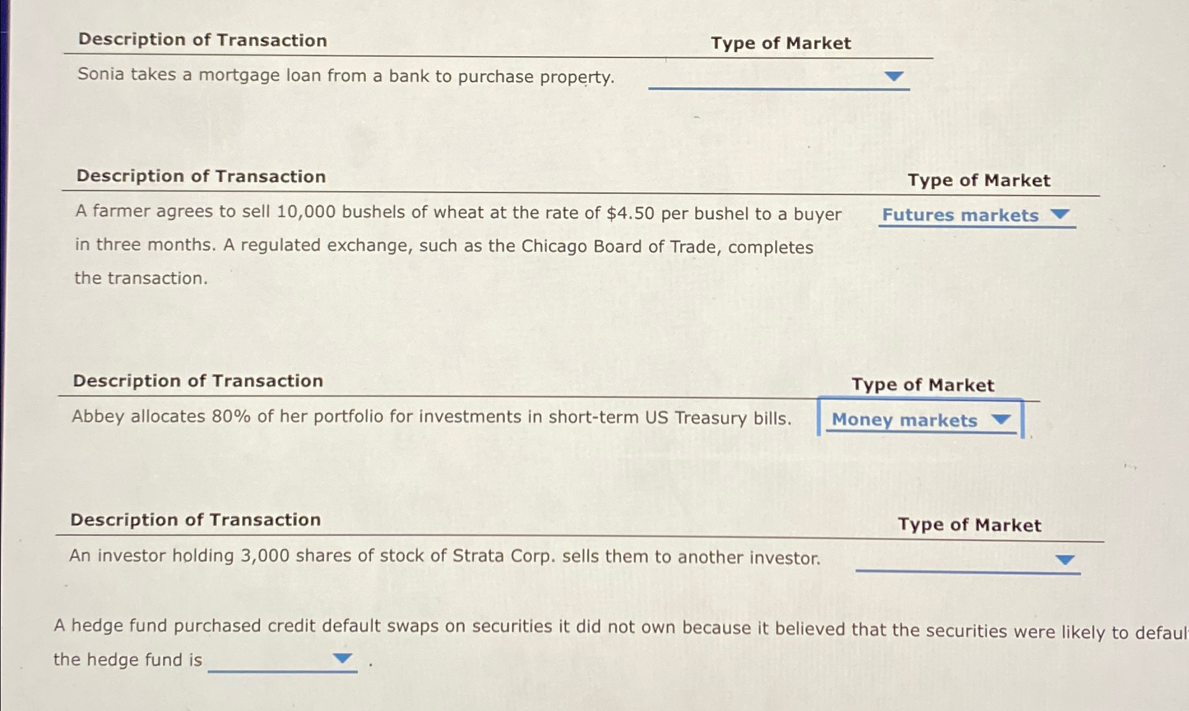This screenshot has height=711, width=1189.
Task: Click the Money markets disclosure triangle
Action: click(x=1003, y=420)
